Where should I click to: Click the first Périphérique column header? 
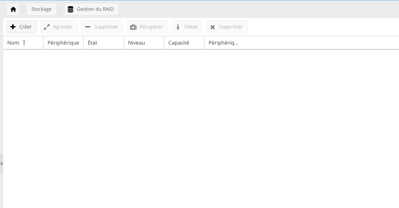click(x=63, y=43)
